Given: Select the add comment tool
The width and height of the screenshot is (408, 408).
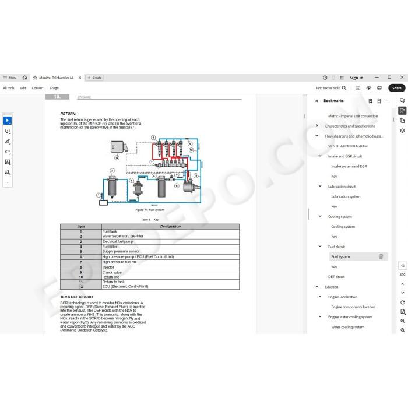Looking at the screenshot, I should pos(8,131).
